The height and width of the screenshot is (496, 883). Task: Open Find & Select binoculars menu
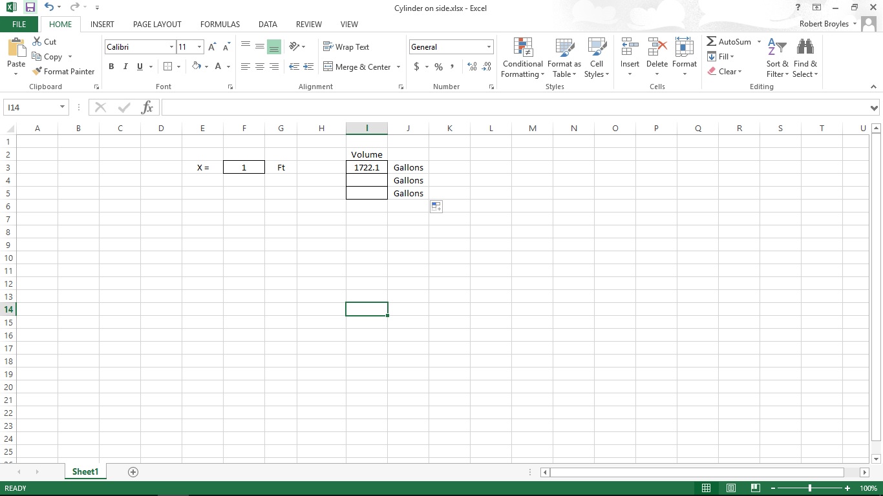point(805,57)
